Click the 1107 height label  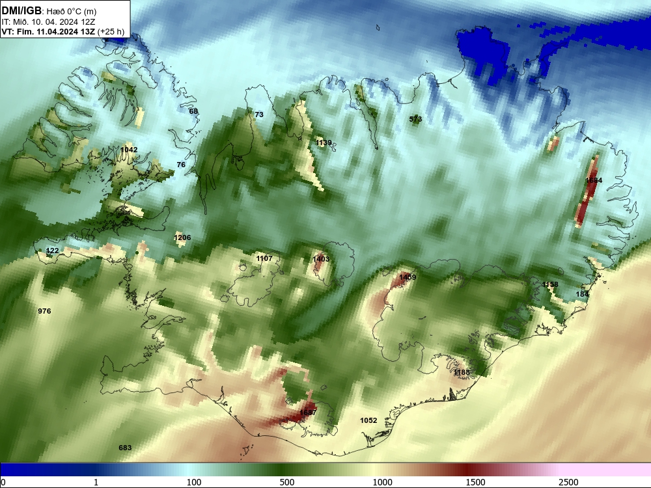point(264,258)
